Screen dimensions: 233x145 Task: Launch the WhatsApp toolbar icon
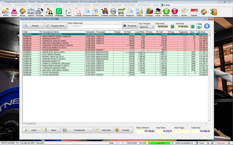tap(59, 12)
